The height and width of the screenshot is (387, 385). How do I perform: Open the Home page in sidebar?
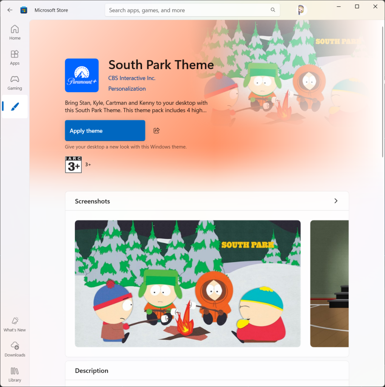click(x=15, y=32)
